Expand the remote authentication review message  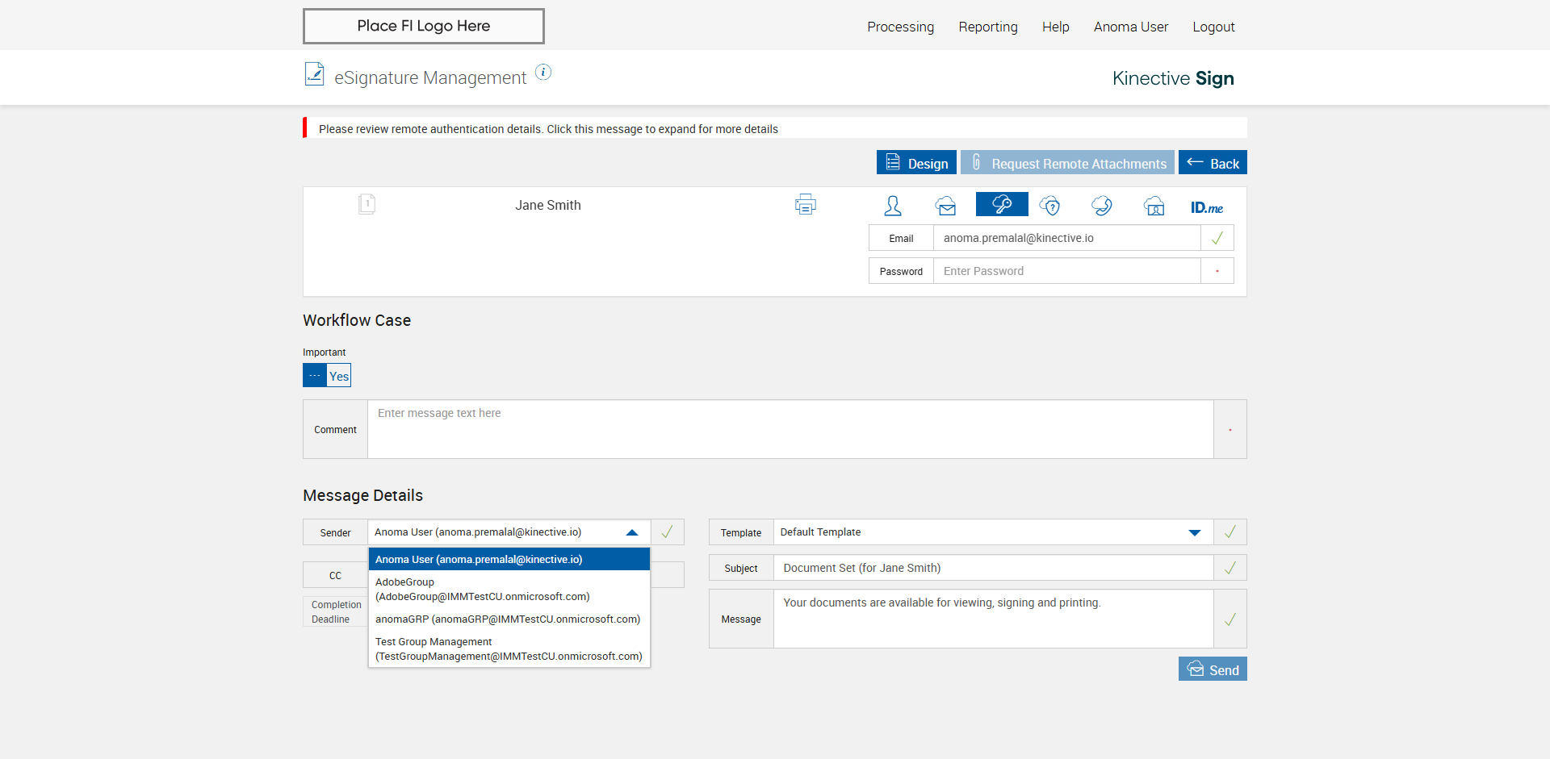(x=548, y=129)
